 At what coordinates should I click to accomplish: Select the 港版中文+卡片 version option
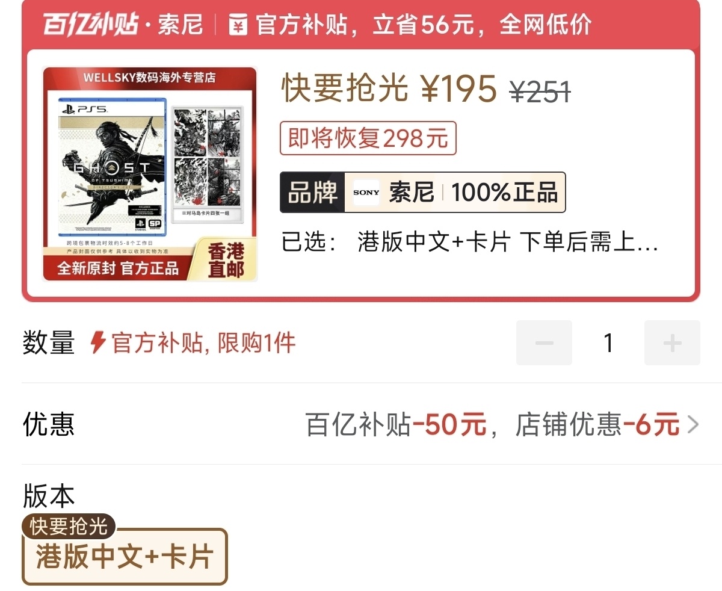[125, 557]
